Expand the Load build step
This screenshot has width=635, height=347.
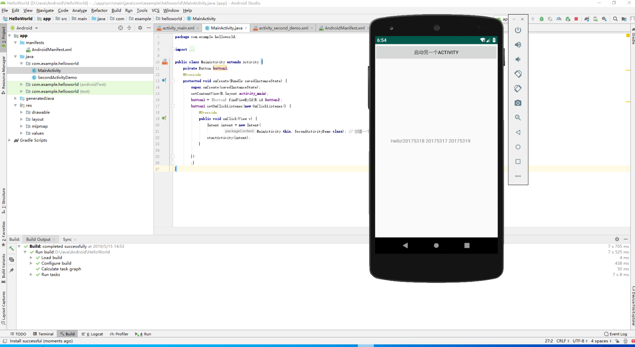31,258
